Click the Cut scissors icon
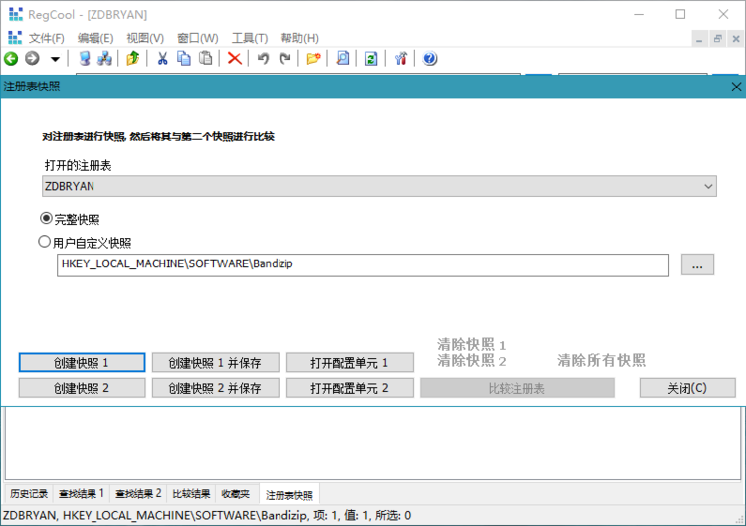Screen dimensions: 746x526 162,59
